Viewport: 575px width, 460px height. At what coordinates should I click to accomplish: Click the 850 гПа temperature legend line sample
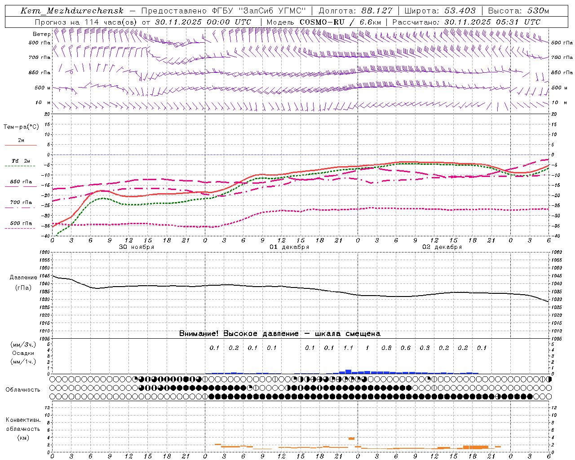point(21,187)
